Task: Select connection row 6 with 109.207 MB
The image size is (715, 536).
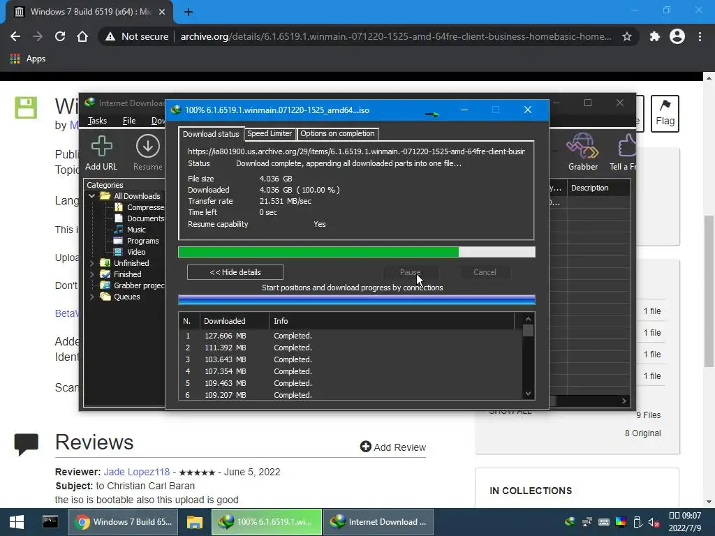Action: click(x=351, y=395)
